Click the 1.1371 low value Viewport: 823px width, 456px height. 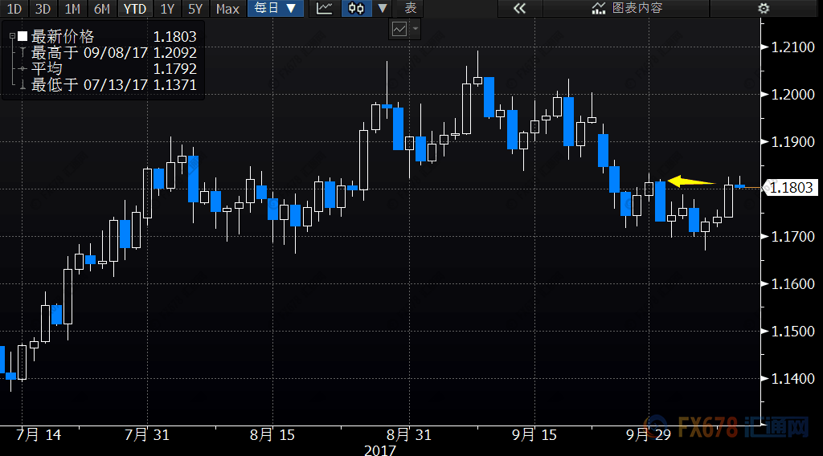coord(174,85)
